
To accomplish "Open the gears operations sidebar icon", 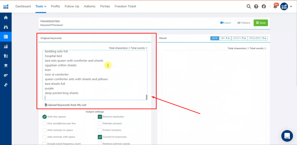I will (x=6, y=75).
